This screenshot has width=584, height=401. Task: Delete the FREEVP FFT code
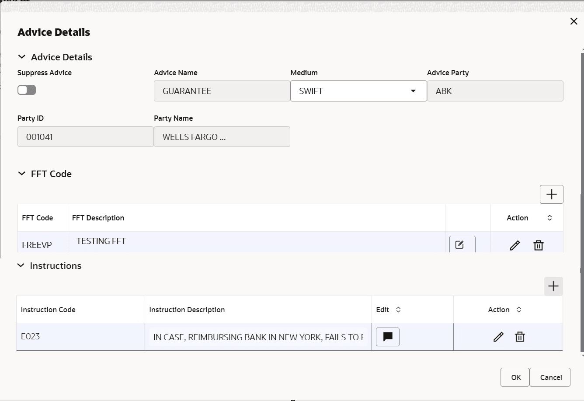538,245
